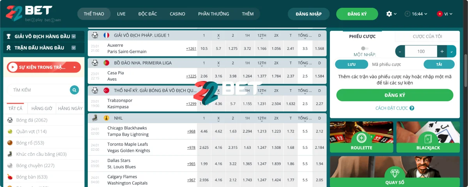468x187 pixels.
Task: Click the roulette chip icon on the Roulette card
Action: [362, 138]
